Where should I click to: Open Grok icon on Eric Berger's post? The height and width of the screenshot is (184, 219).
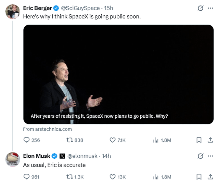click(x=201, y=8)
